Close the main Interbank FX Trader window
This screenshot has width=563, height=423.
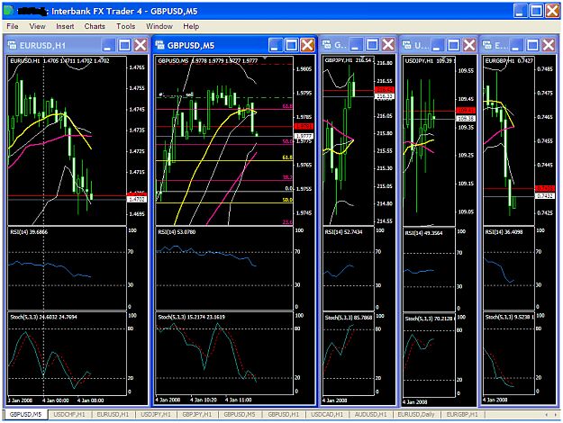(552, 11)
